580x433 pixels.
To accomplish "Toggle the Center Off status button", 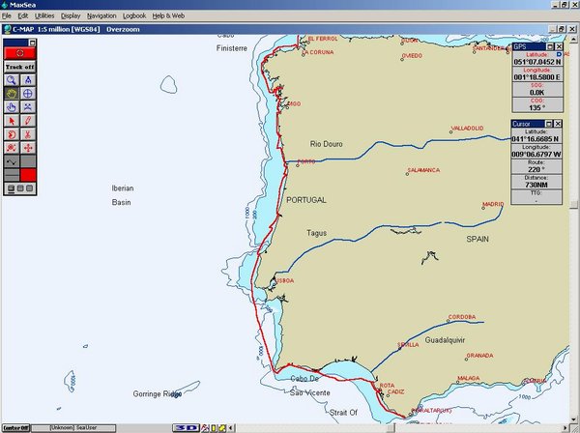I will point(15,427).
